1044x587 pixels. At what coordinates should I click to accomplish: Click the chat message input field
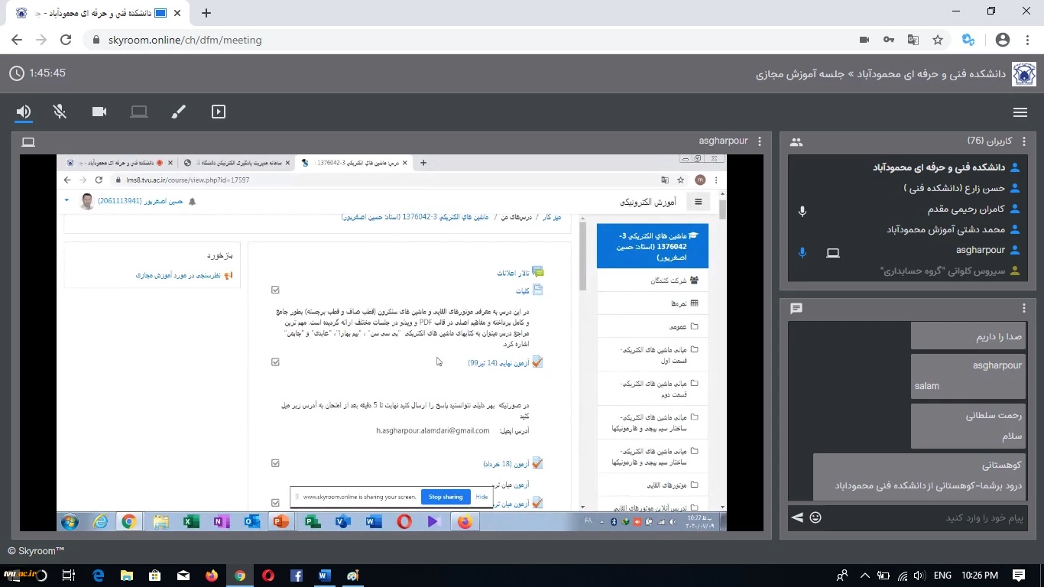(x=925, y=517)
